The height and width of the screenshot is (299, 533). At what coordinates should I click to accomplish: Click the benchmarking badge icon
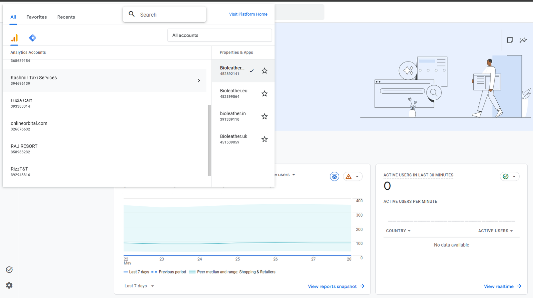pos(334,176)
